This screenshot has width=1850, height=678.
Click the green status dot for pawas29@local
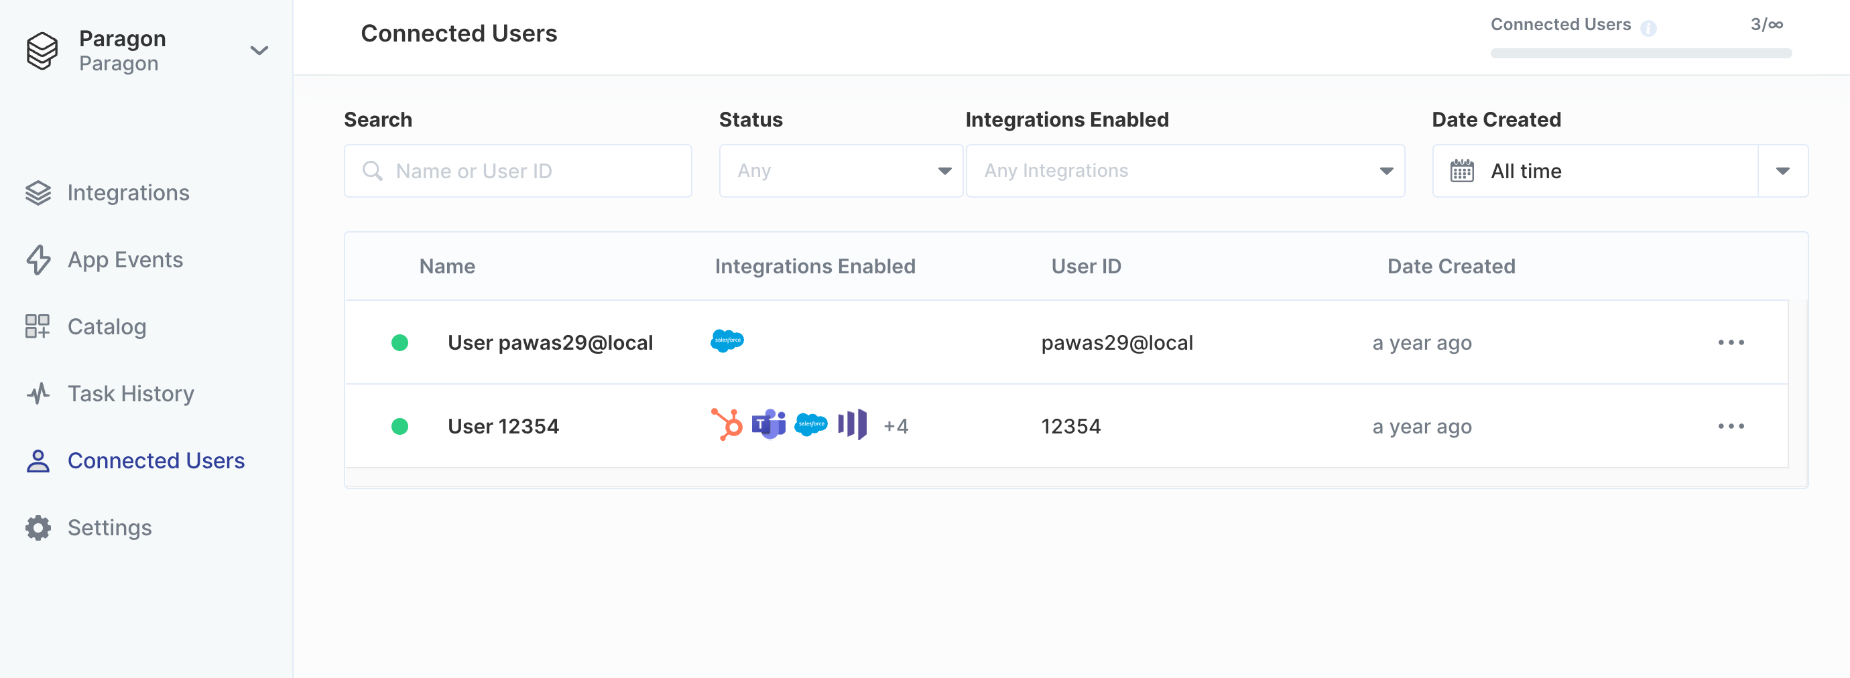399,343
